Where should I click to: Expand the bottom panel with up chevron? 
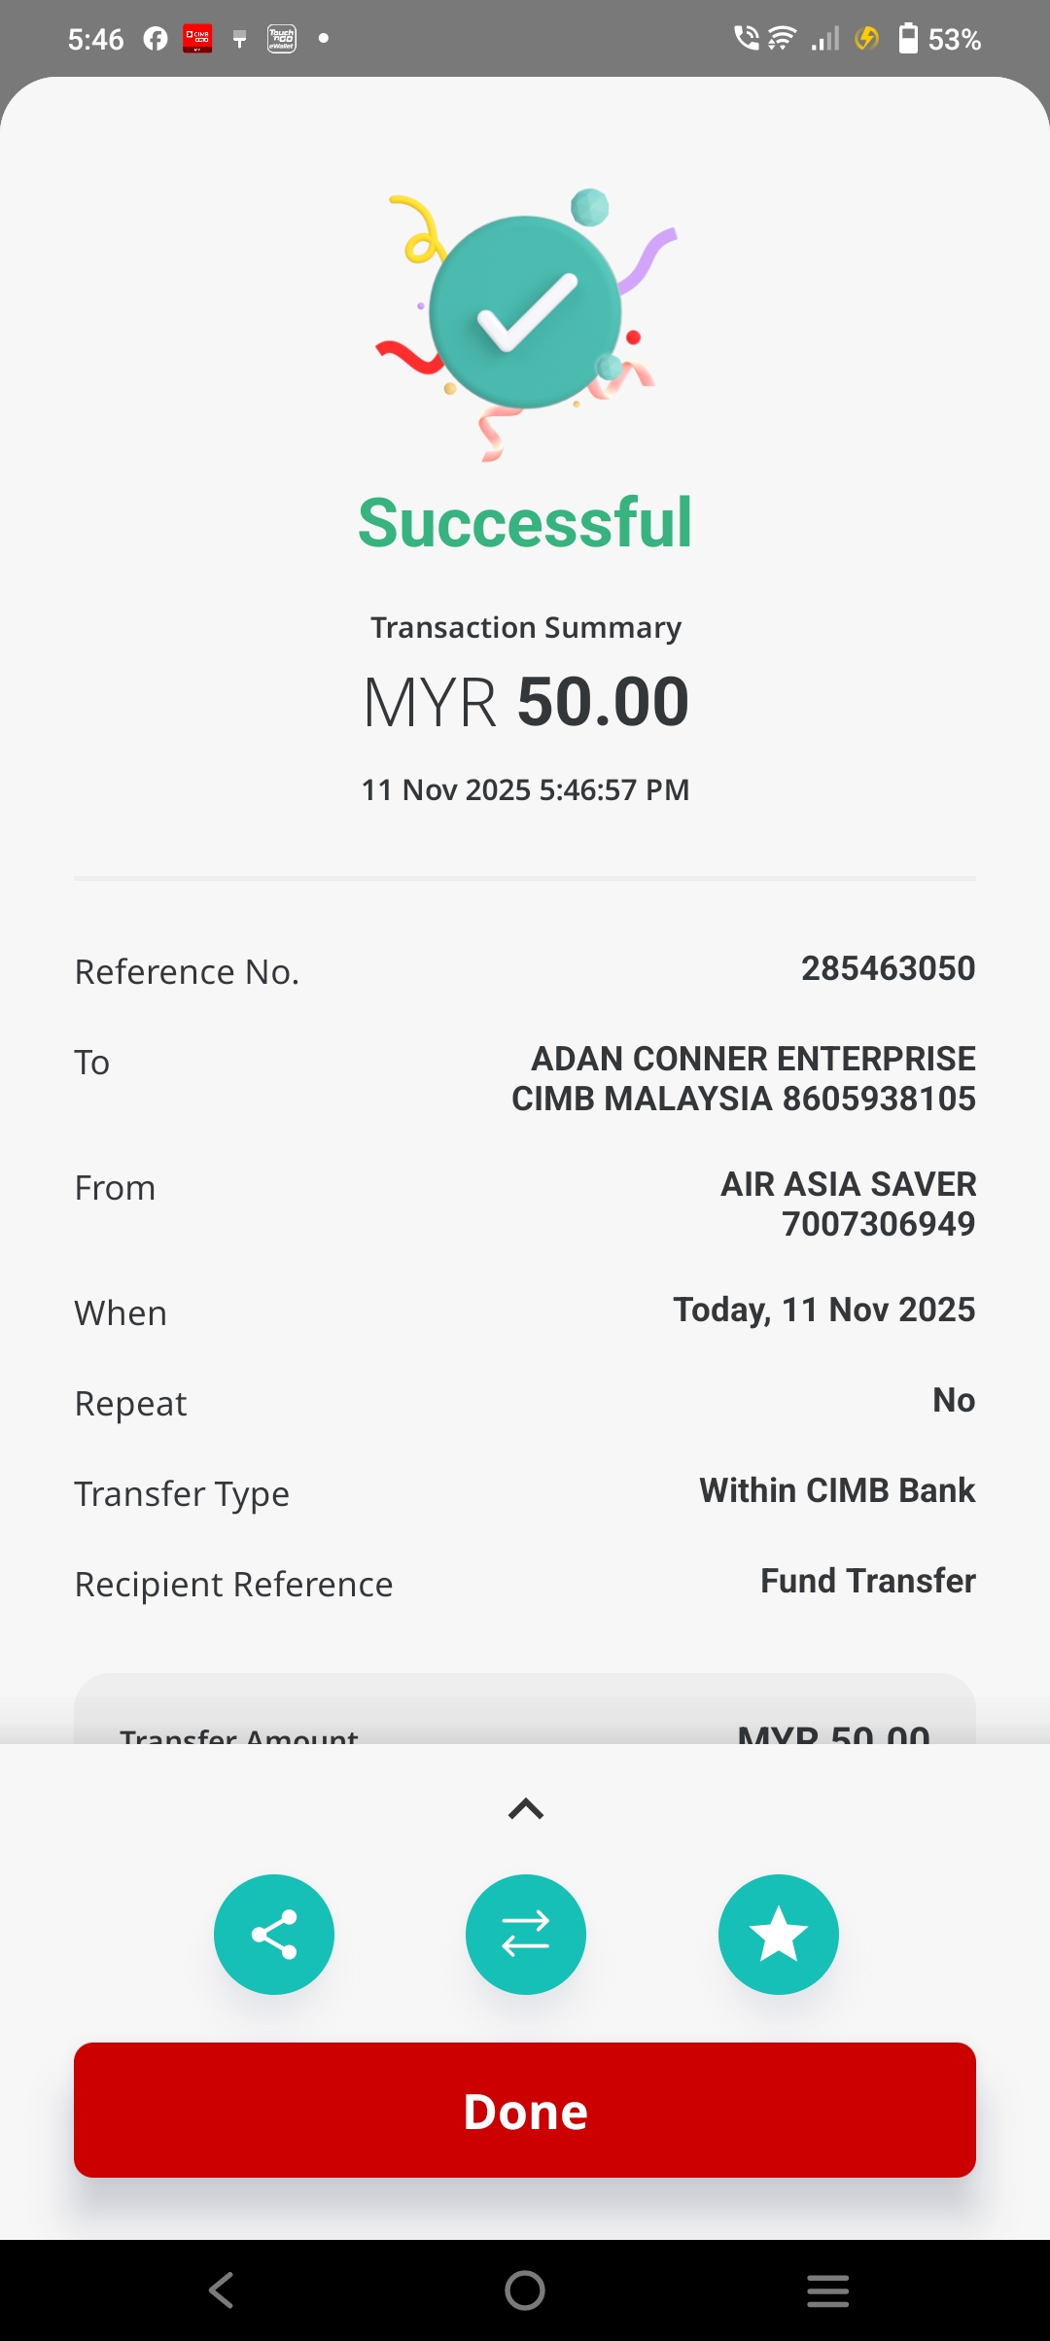coord(525,1808)
